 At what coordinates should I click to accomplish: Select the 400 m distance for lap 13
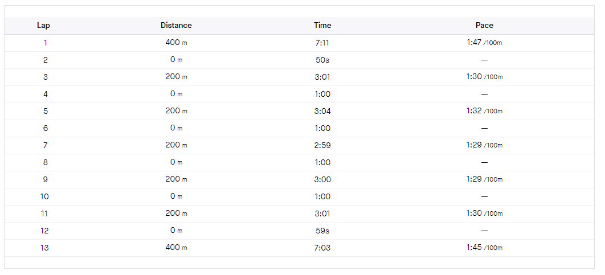click(176, 248)
